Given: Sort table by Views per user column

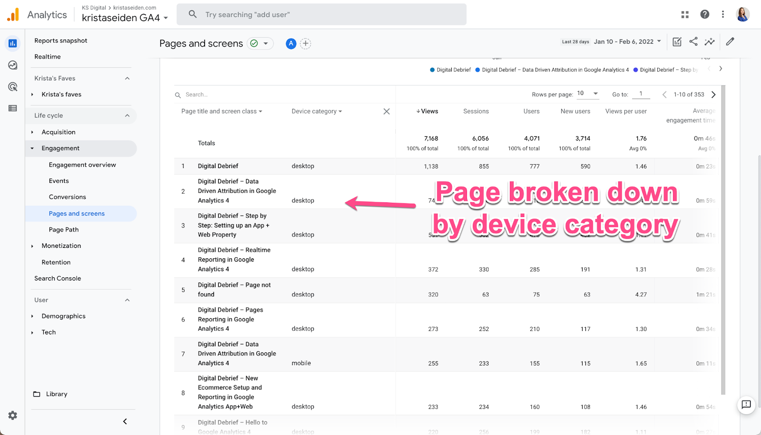Looking at the screenshot, I should coord(626,112).
